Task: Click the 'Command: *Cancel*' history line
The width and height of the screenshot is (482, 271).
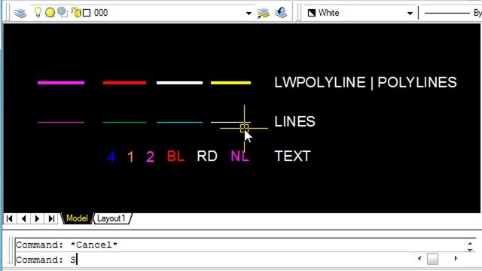Action: (x=67, y=245)
